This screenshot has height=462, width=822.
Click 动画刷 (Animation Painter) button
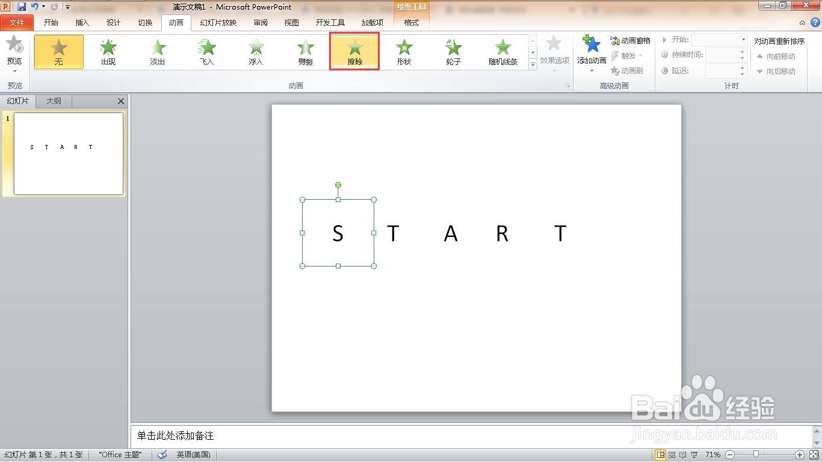click(626, 70)
